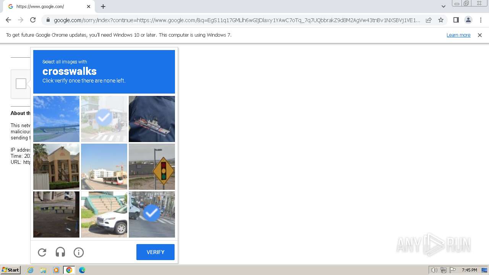Open Windows Media Player from taskbar
Image resolution: width=489 pixels, height=275 pixels.
tap(56, 270)
